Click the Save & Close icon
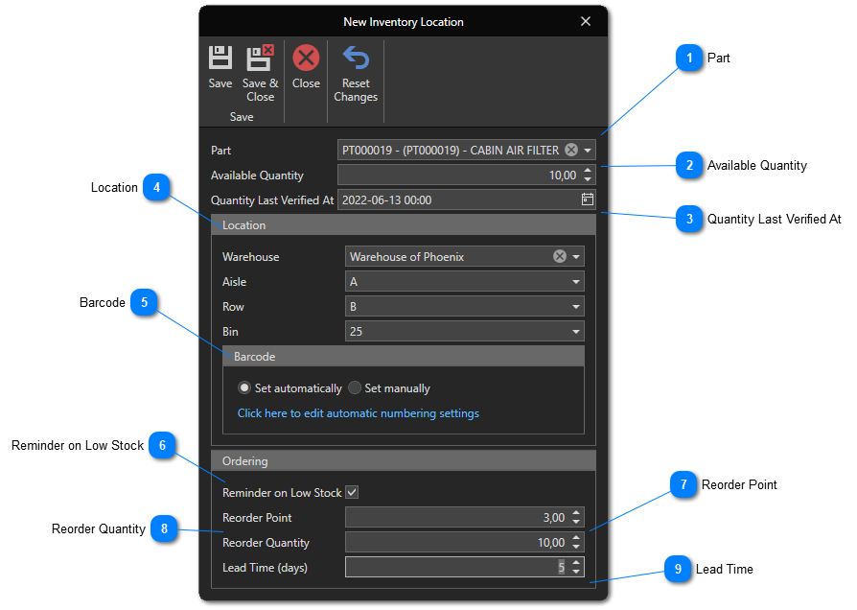The width and height of the screenshot is (857, 610). (x=260, y=59)
